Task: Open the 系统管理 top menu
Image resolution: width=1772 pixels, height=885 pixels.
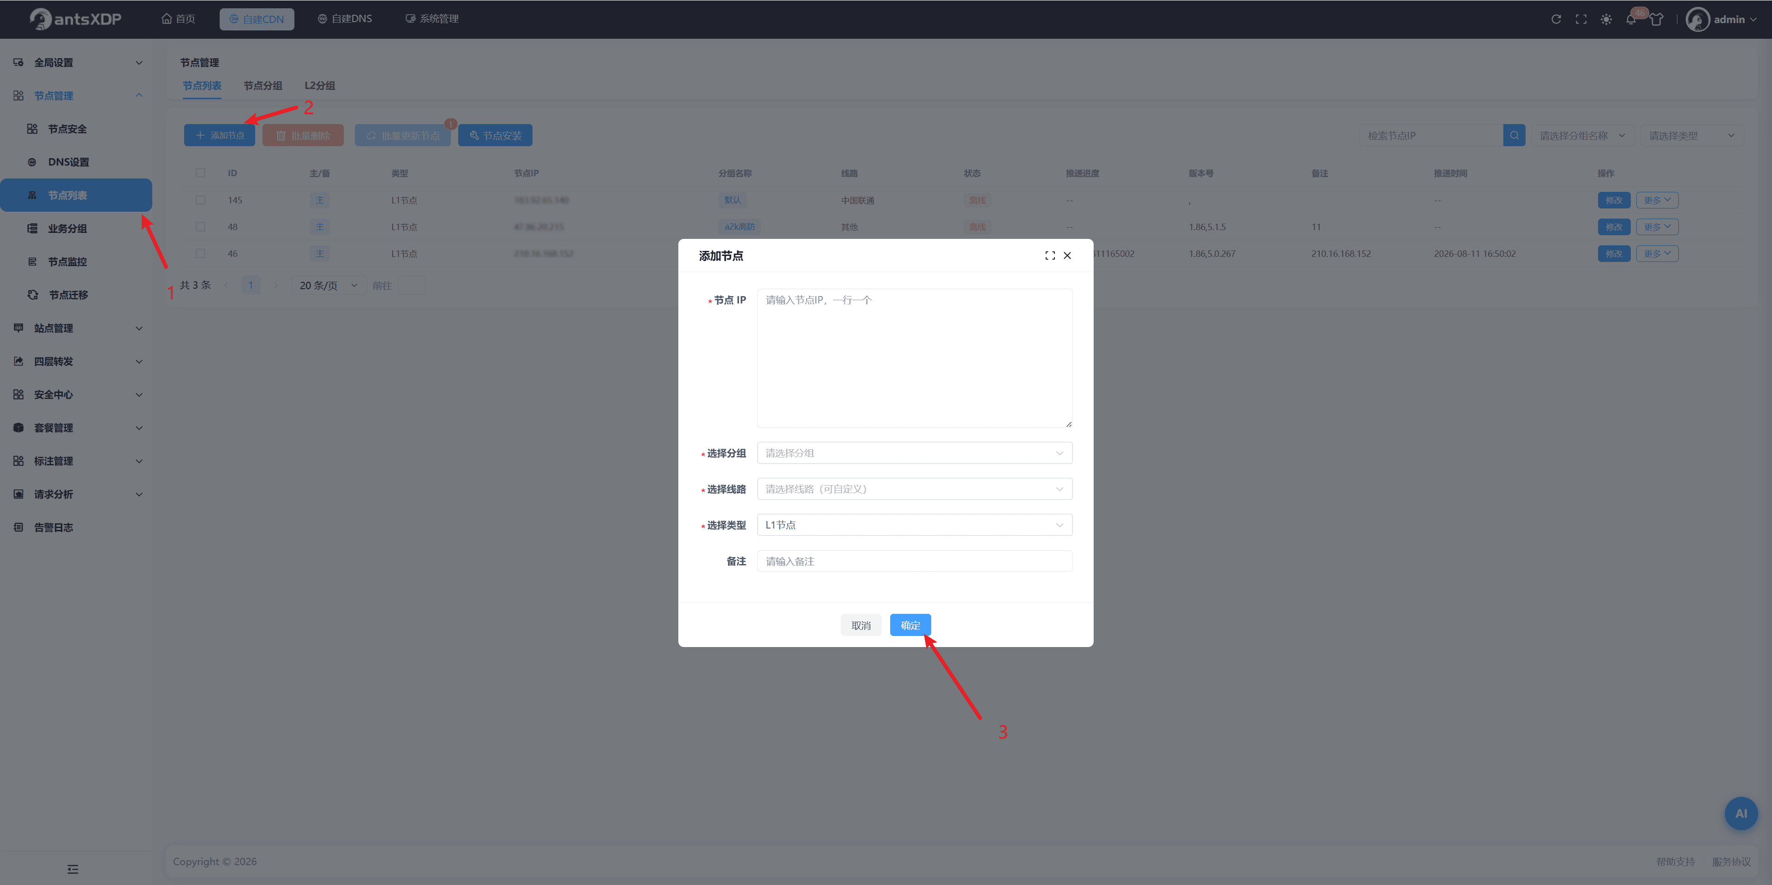Action: click(x=432, y=18)
